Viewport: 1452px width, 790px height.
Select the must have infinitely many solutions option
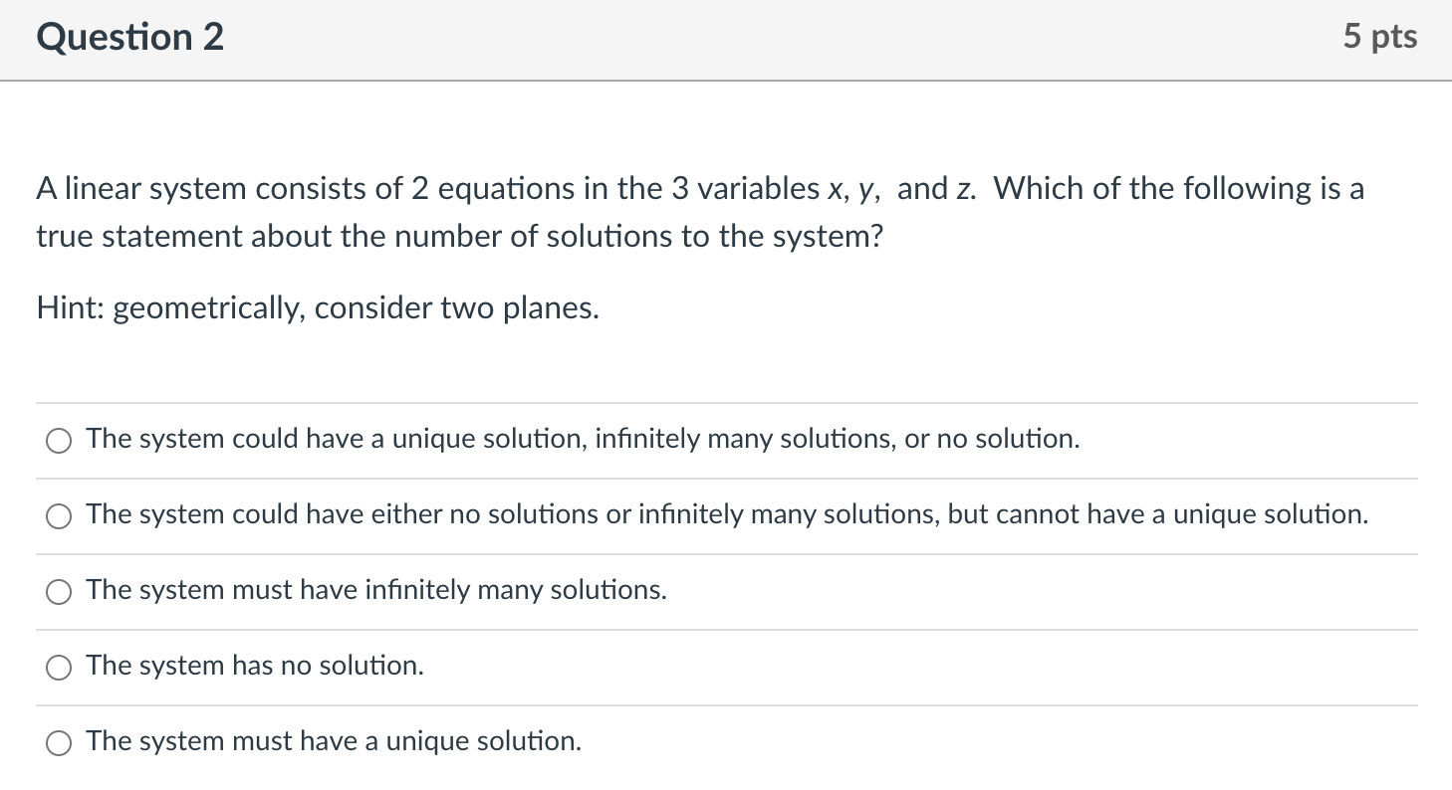(x=58, y=591)
